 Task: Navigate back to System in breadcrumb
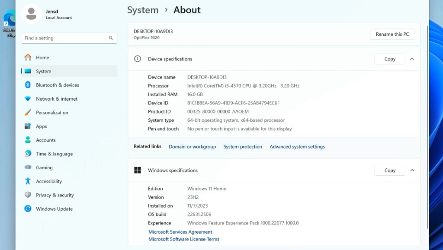point(143,10)
